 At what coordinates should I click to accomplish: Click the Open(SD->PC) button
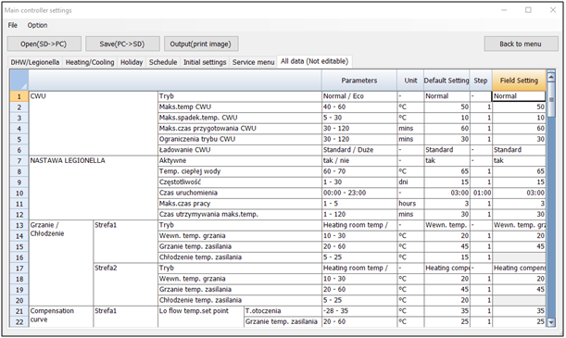click(44, 44)
